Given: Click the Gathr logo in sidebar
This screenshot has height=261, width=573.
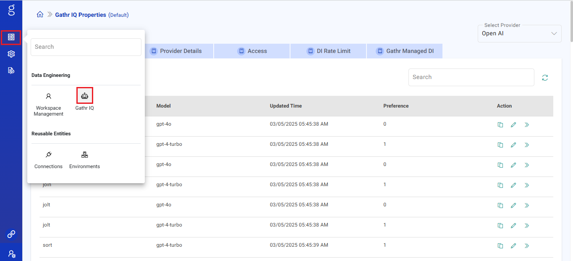Looking at the screenshot, I should point(11,11).
